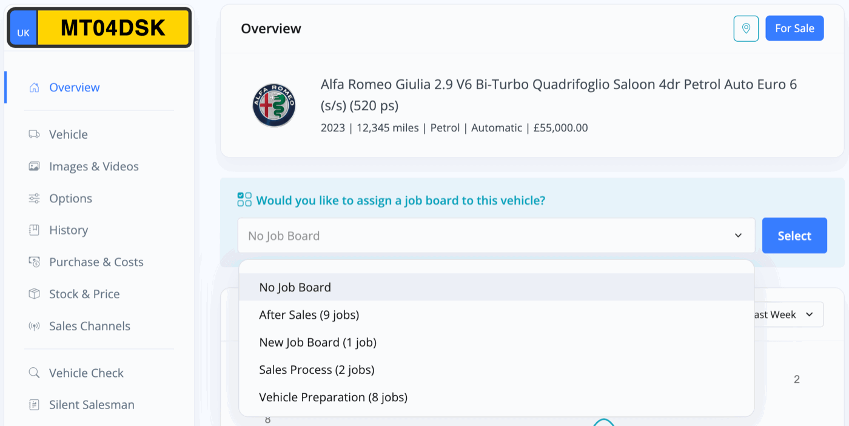
Task: Open the No Job Board dropdown
Action: click(x=496, y=236)
